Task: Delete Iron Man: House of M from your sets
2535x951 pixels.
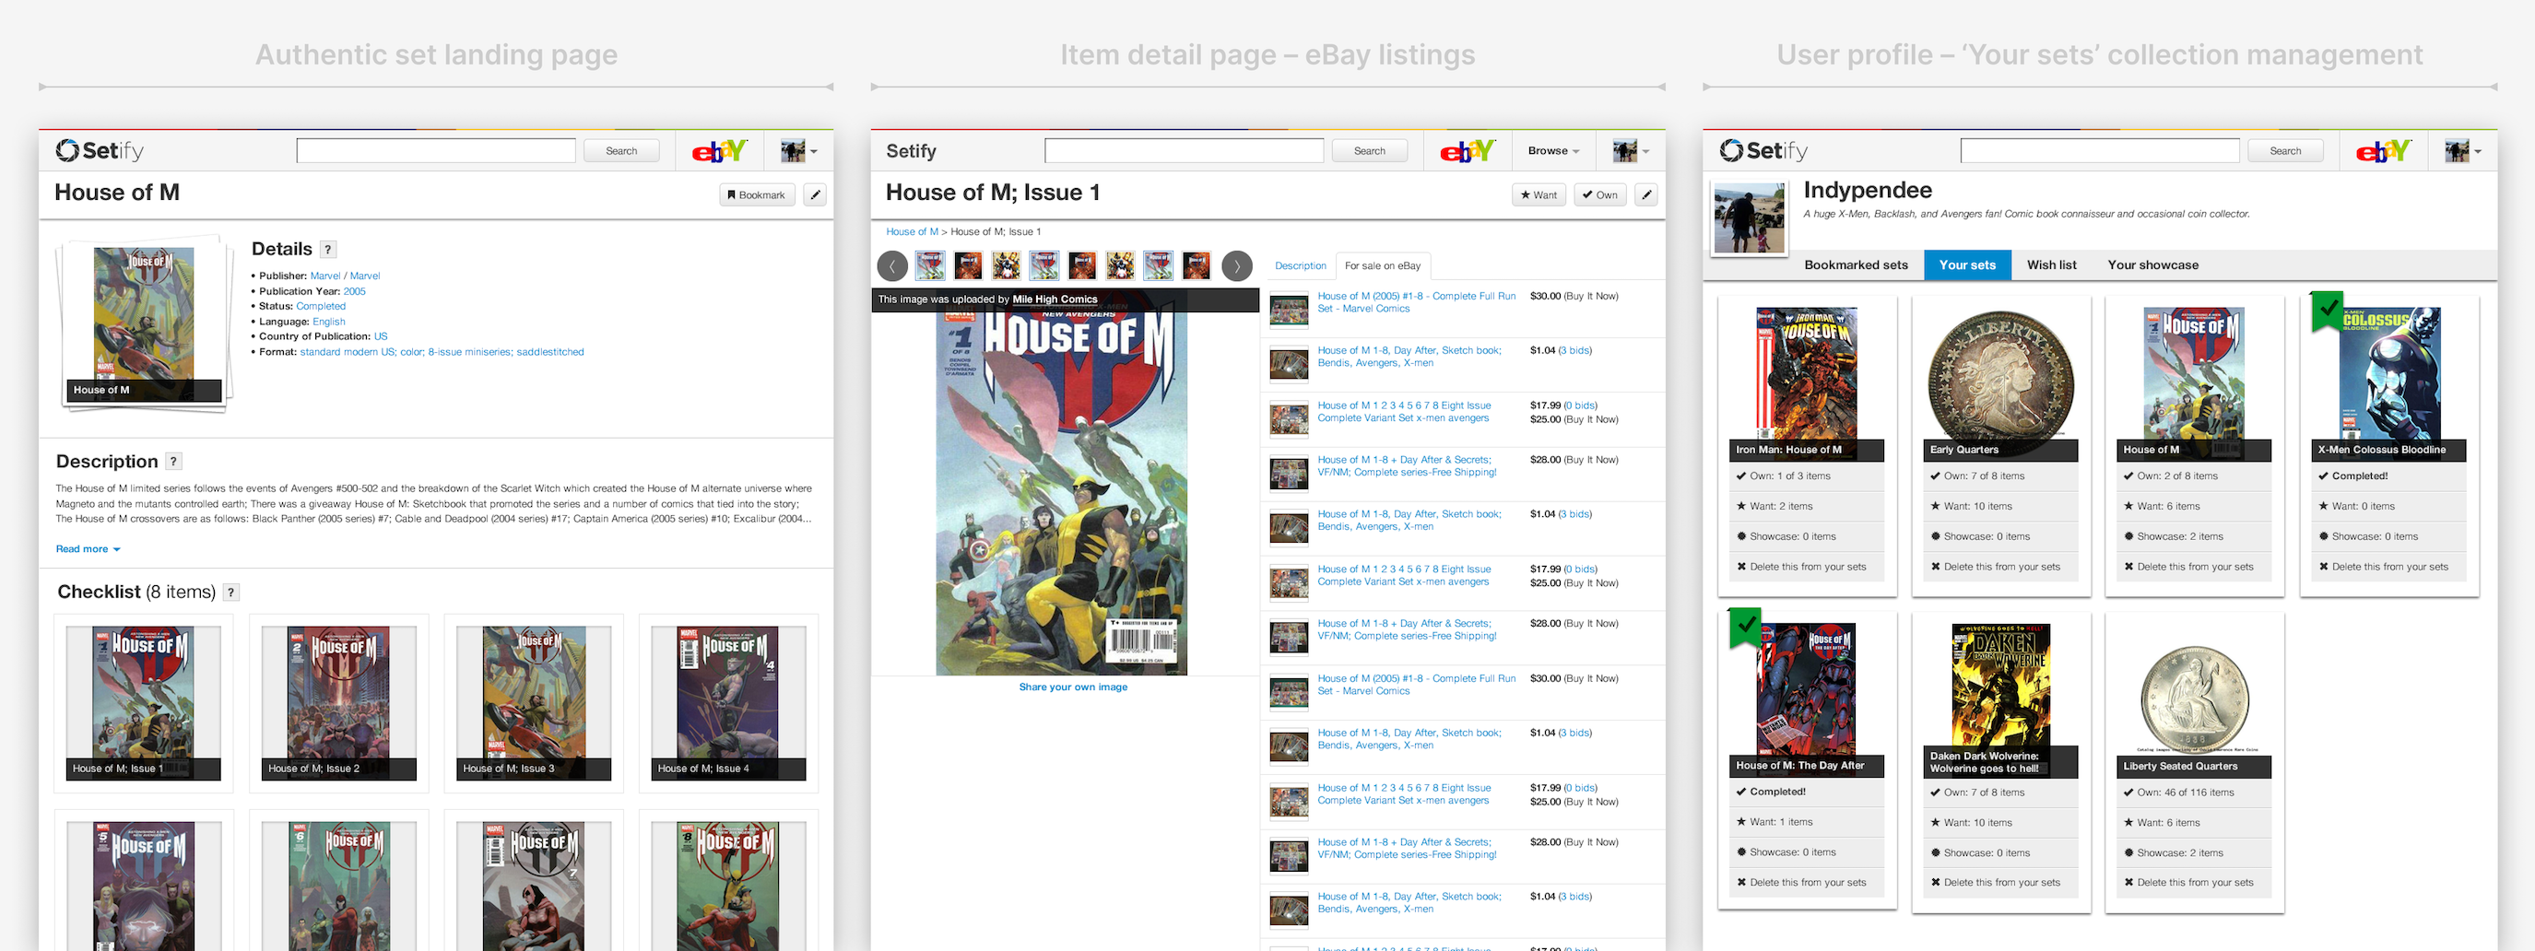Action: pyautogui.click(x=1801, y=567)
